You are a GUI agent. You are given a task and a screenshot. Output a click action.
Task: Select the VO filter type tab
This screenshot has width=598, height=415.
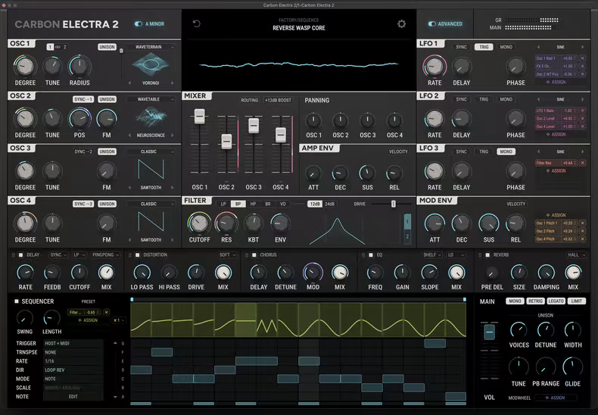(282, 204)
